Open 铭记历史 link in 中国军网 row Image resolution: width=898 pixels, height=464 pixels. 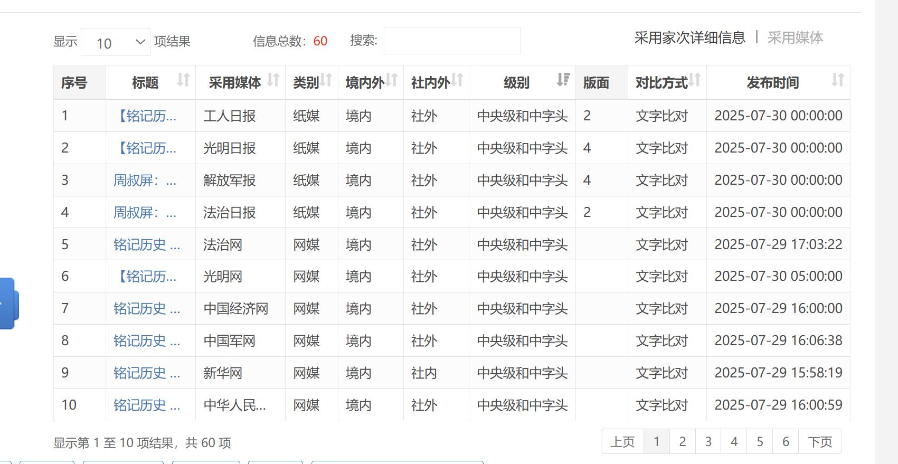[147, 341]
